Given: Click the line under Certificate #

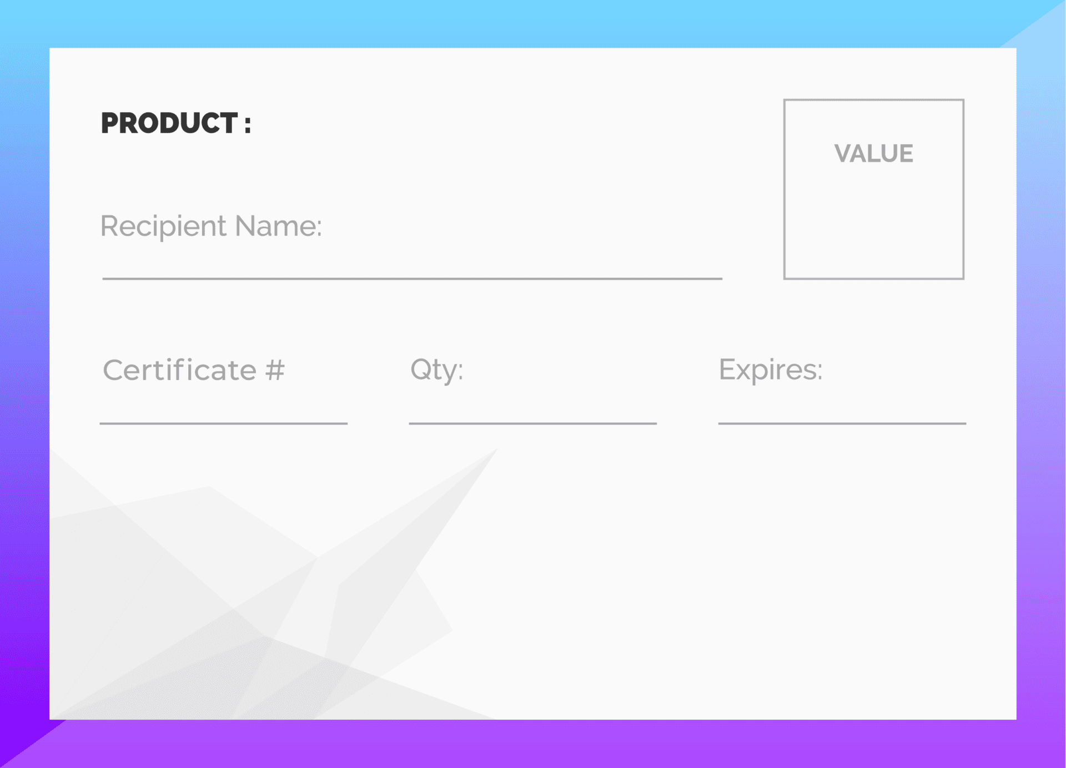Looking at the screenshot, I should point(223,423).
